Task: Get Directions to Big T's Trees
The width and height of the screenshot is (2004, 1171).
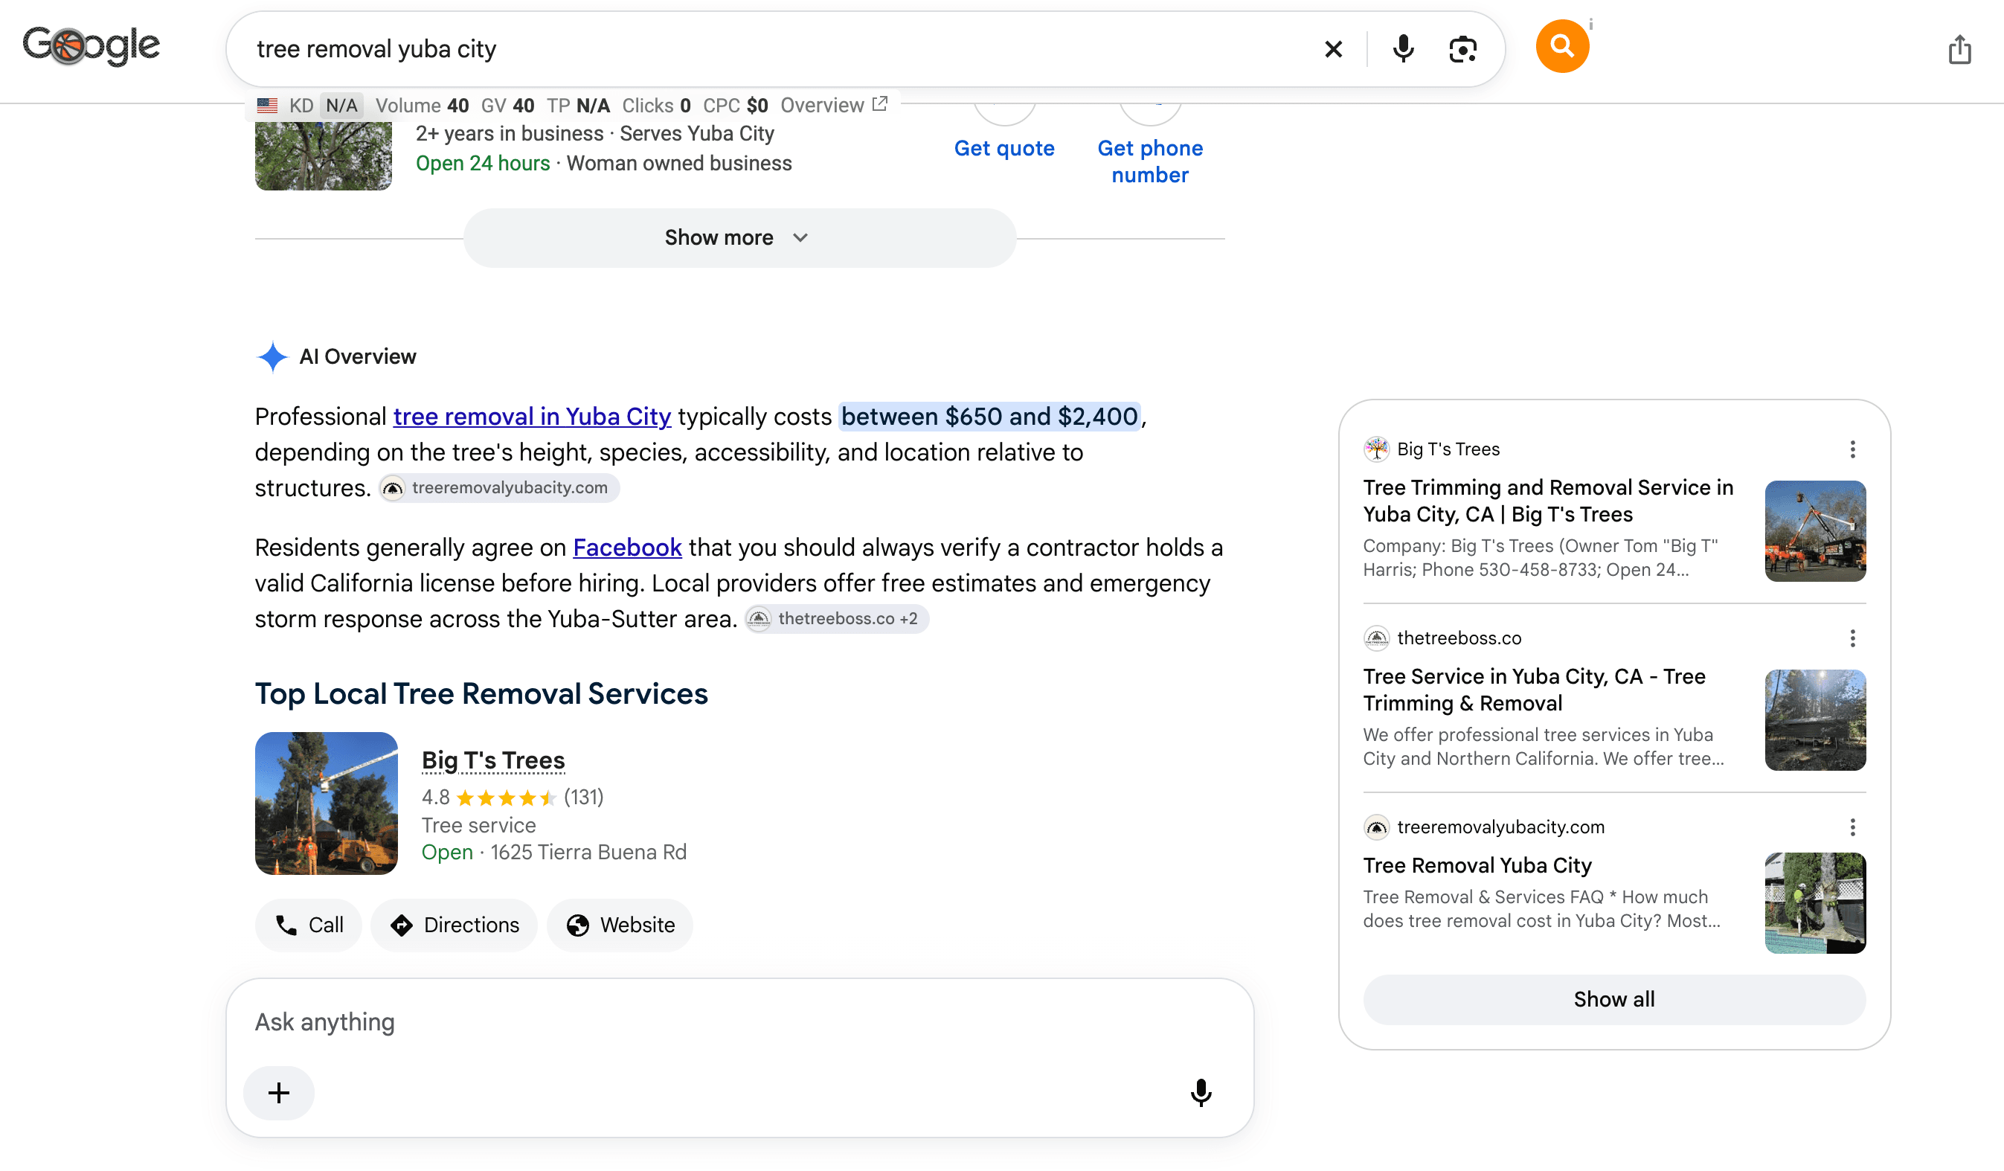Action: [454, 925]
